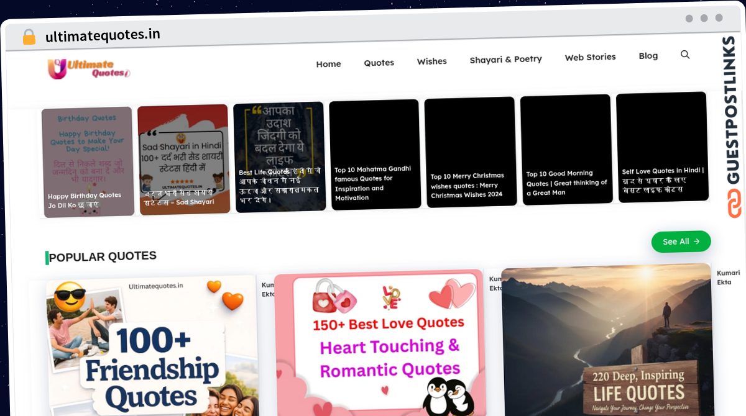The width and height of the screenshot is (746, 416).
Task: Click Kumari Ekta author beside Friendship Quotes
Action: [x=269, y=289]
